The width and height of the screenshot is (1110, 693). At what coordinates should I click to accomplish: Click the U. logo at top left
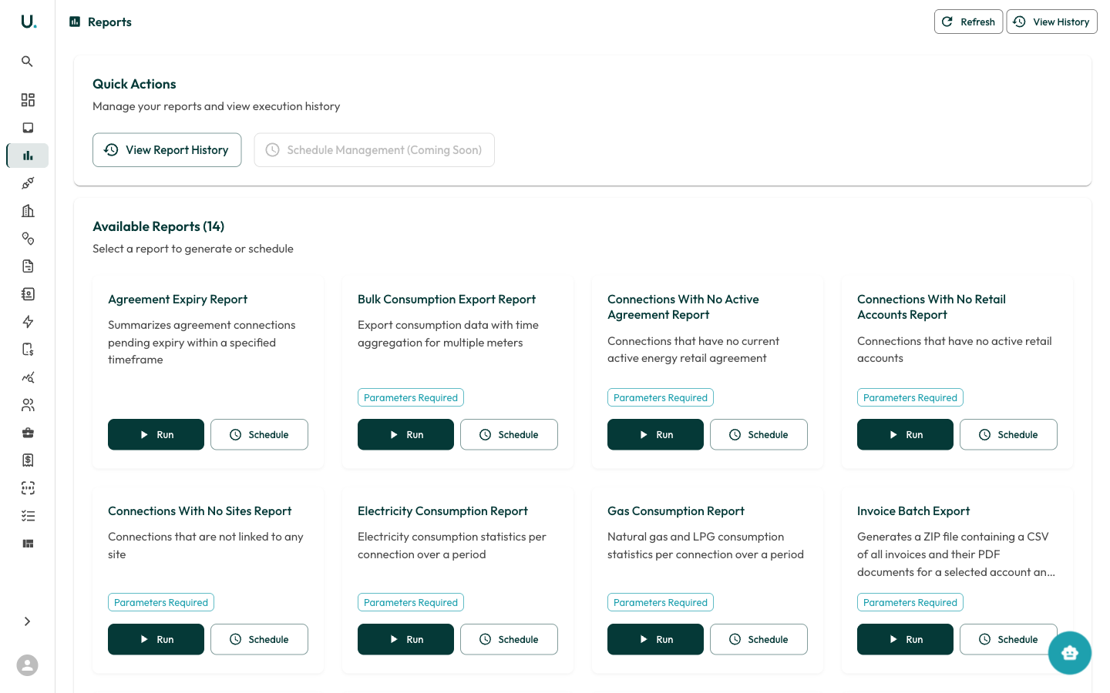29,22
